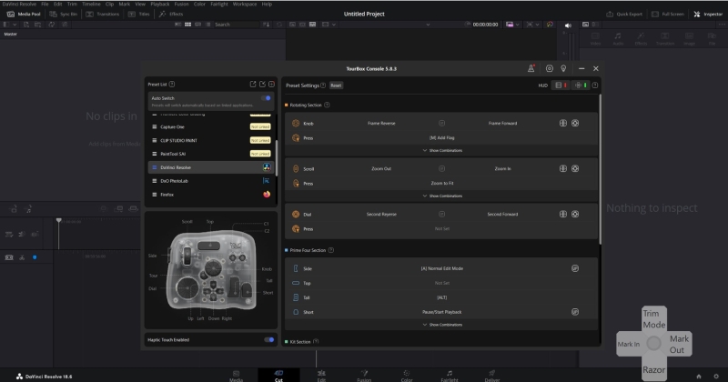The height and width of the screenshot is (382, 728).
Task: Click Full Screen in DaVinci Resolve
Action: (x=668, y=14)
